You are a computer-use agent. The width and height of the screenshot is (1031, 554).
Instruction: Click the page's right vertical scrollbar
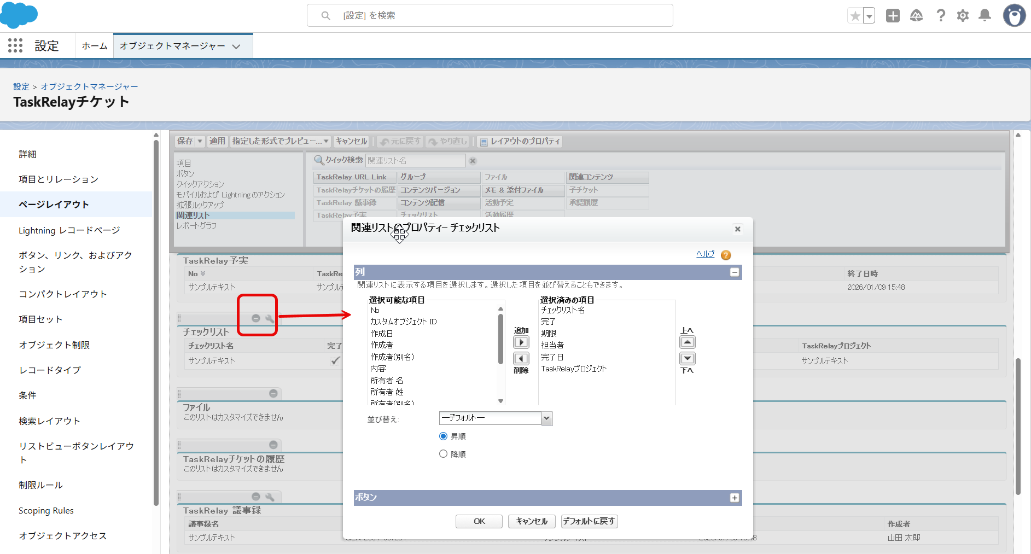(1018, 427)
